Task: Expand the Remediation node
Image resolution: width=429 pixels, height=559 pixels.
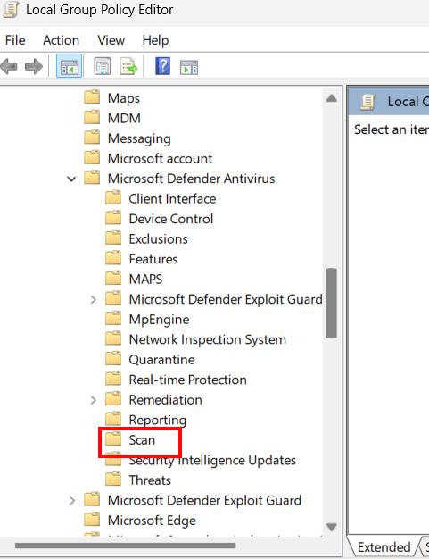Action: 93,400
